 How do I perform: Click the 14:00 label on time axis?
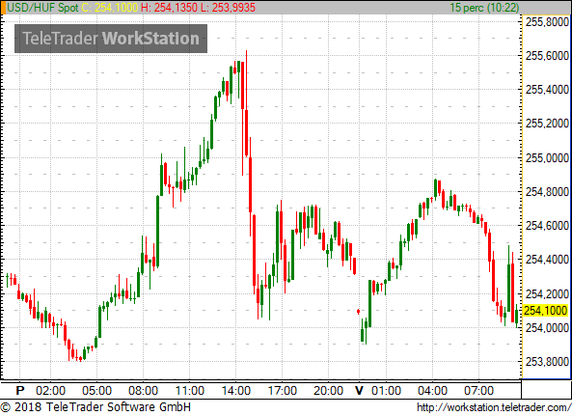point(236,391)
